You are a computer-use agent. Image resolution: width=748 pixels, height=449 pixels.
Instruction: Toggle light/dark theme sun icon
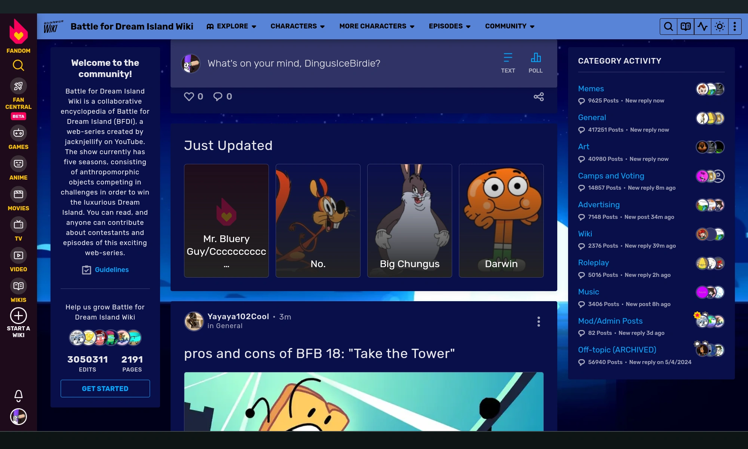pos(720,27)
